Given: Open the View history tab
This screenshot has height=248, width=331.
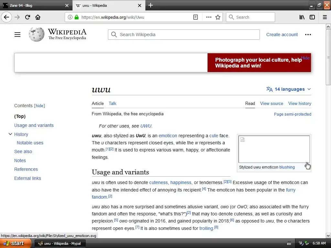Looking at the screenshot, I should pos(300,103).
